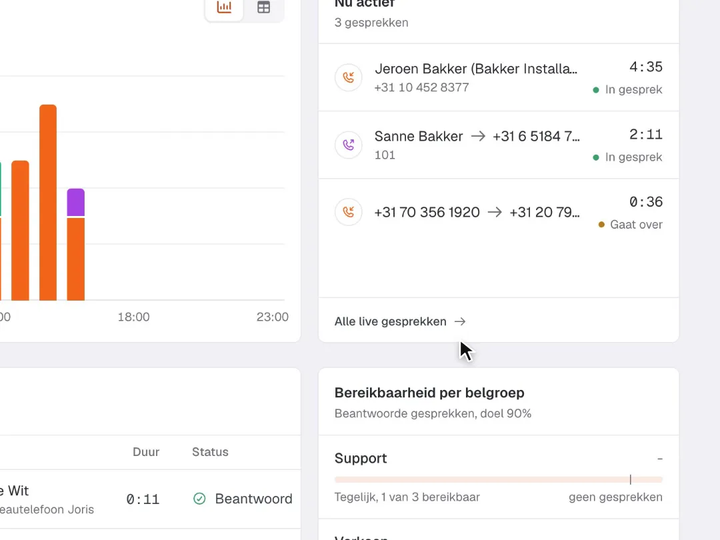The image size is (720, 540).
Task: Switch to bar chart view
Action: coord(224,7)
